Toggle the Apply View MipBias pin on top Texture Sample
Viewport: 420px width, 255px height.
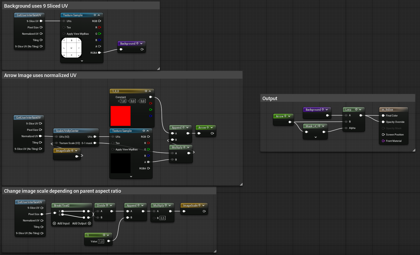pos(64,34)
